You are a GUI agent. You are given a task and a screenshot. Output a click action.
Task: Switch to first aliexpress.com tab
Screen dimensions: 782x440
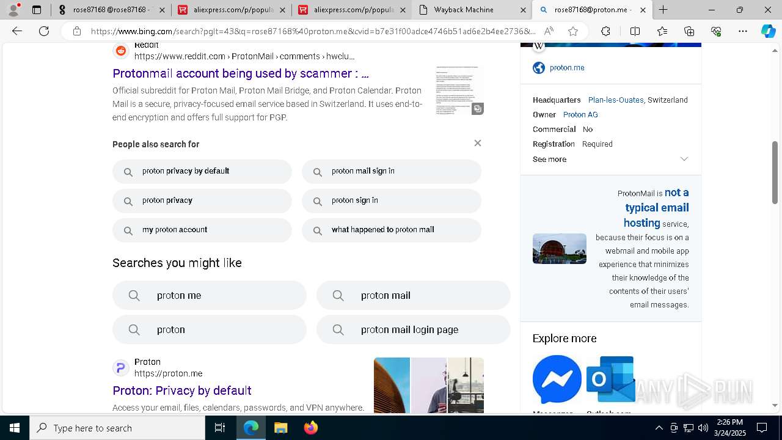[x=231, y=10]
